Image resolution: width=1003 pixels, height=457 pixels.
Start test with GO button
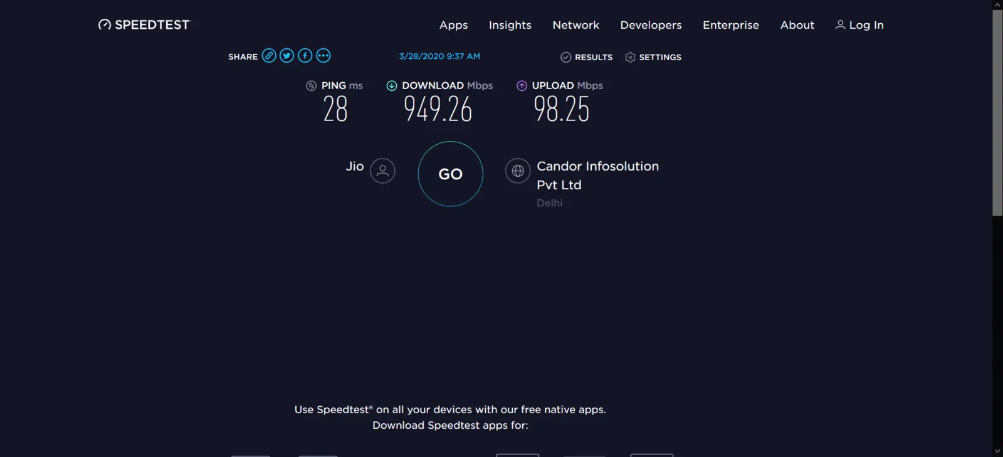(450, 174)
